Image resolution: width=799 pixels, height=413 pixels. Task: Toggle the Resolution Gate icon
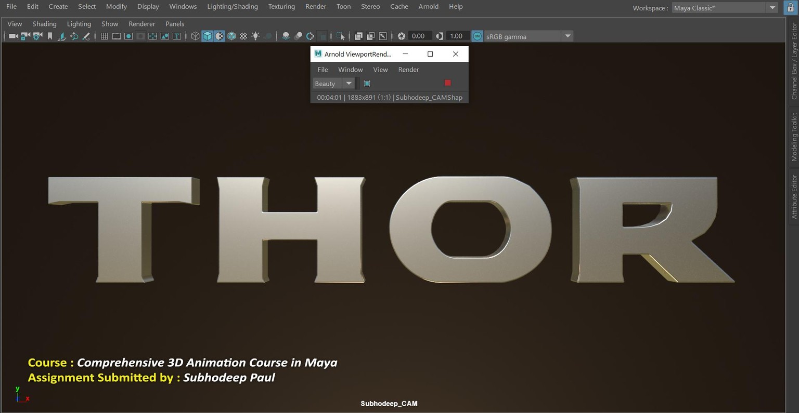(x=128, y=36)
